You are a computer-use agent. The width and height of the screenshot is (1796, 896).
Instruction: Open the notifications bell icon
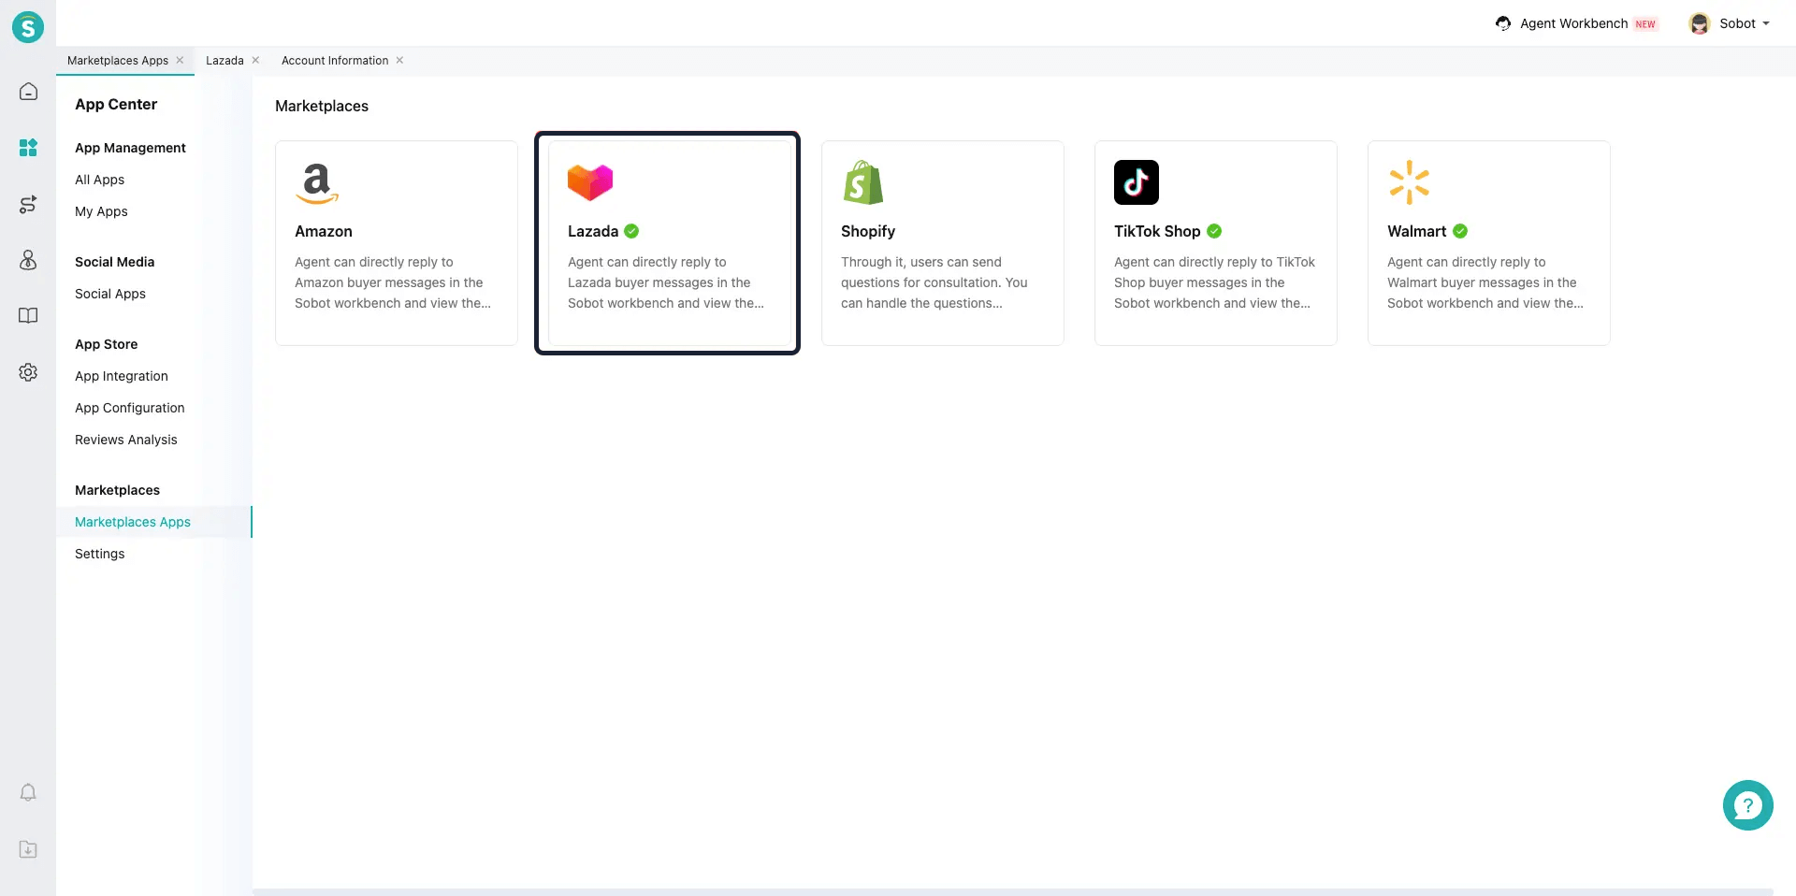[x=28, y=793]
